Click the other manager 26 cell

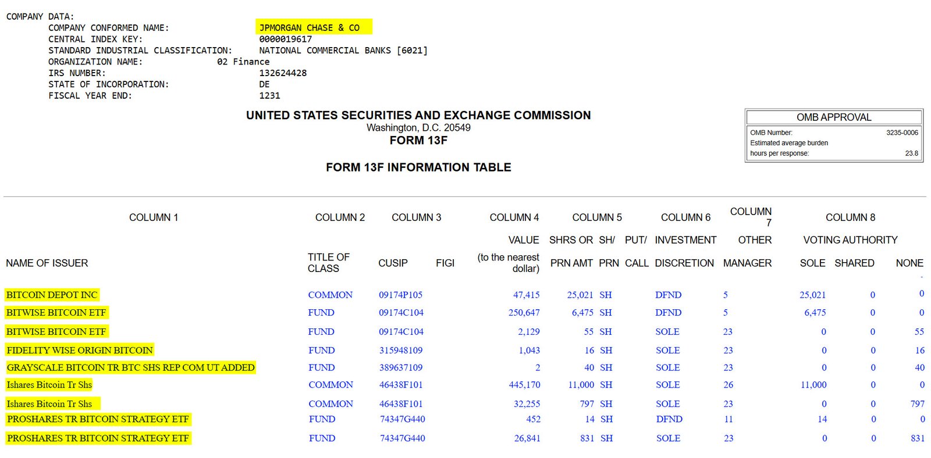[729, 385]
